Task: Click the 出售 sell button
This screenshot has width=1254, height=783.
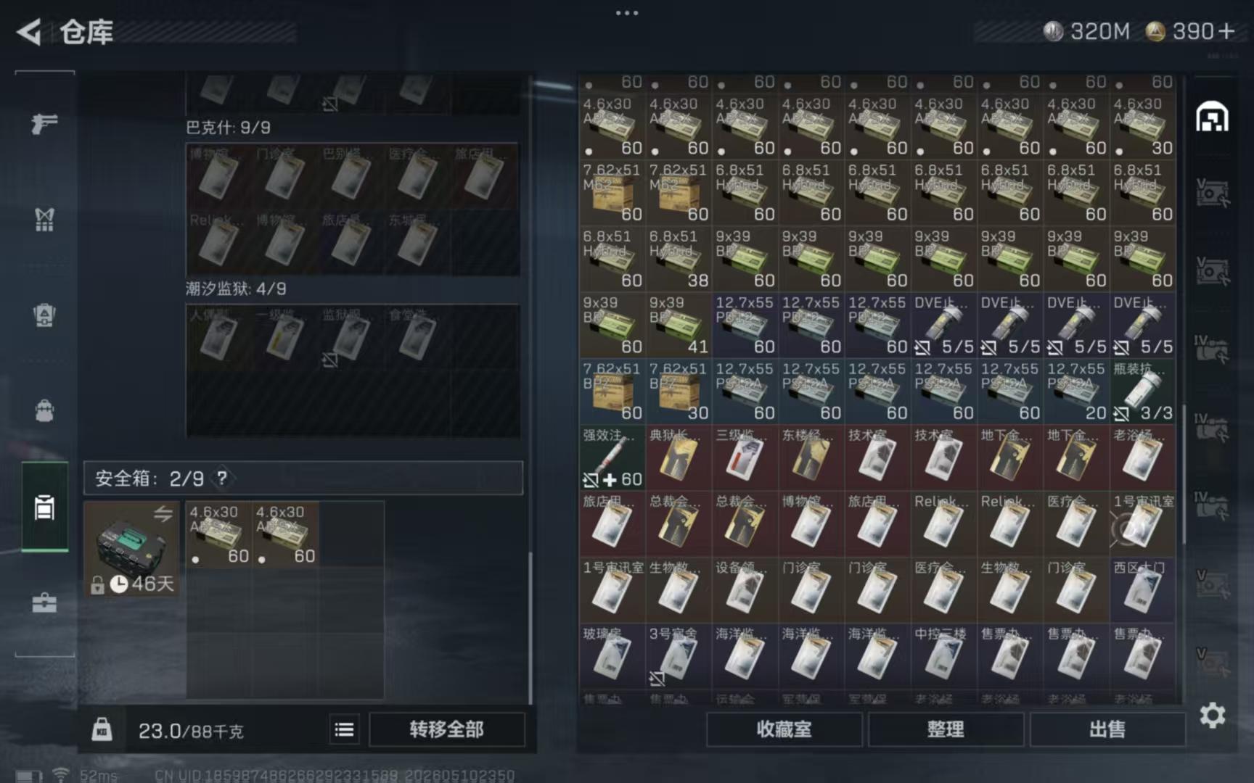Action: coord(1107,729)
